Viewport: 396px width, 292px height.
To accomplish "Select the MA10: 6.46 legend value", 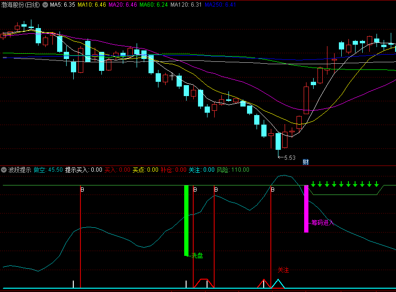I will [x=92, y=5].
